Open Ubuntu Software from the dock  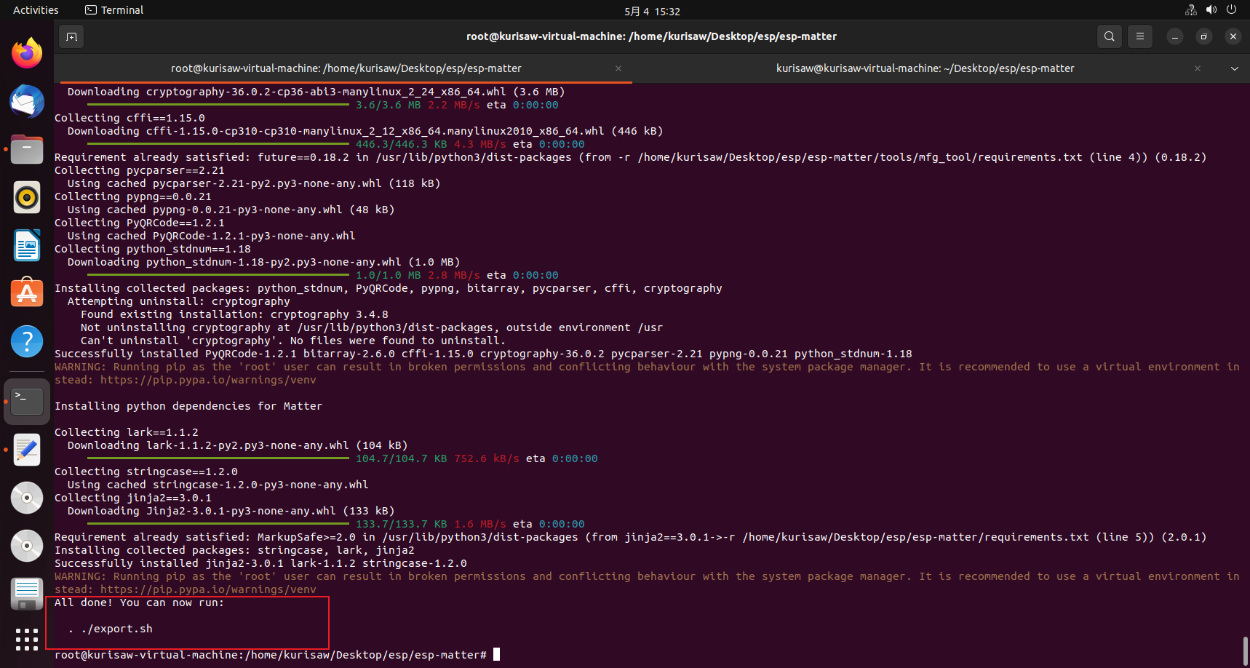point(27,293)
